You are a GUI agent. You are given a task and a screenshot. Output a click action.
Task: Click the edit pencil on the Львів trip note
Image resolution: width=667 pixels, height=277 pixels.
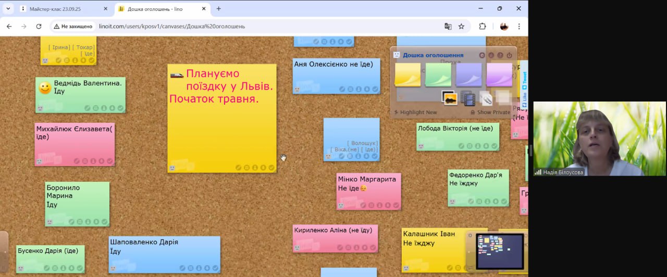pos(238,168)
